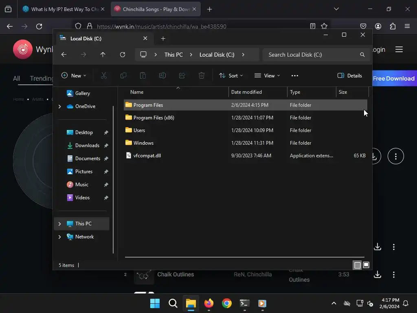This screenshot has height=313, width=417.
Task: Expand chevron after This PC in address bar
Action: [191, 55]
